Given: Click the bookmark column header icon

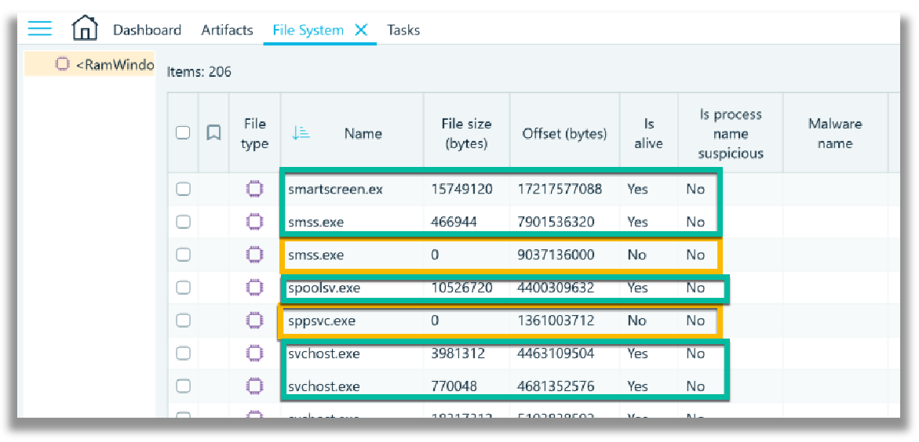Looking at the screenshot, I should (x=214, y=133).
